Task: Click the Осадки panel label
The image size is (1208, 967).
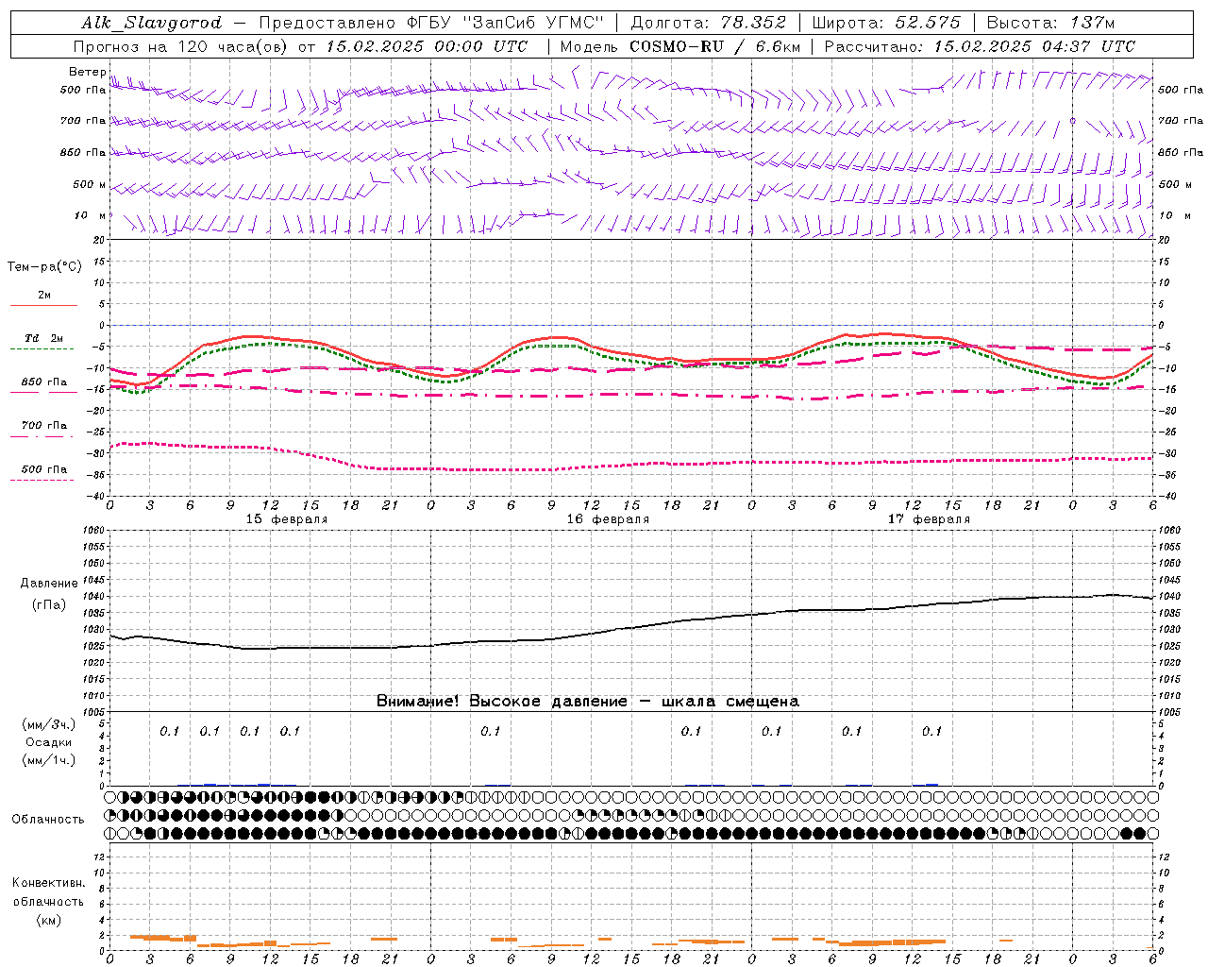Action: pyautogui.click(x=49, y=742)
